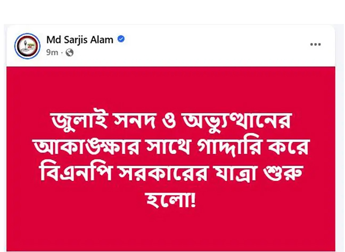The height and width of the screenshot is (252, 345).
Task: Click the blue verified badge
Action: [121, 39]
